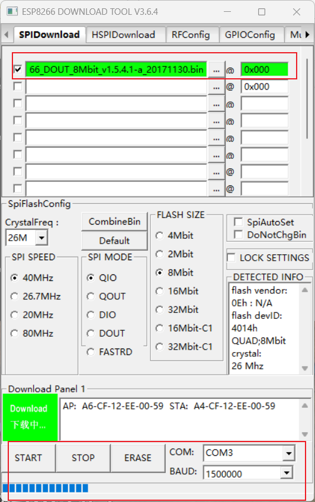Choose 8Mbit flash size
The height and width of the screenshot is (502, 315).
coord(174,273)
